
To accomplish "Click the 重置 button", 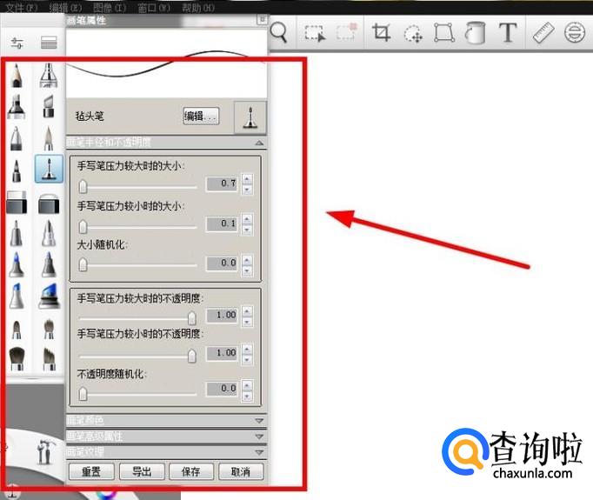I will click(x=91, y=471).
